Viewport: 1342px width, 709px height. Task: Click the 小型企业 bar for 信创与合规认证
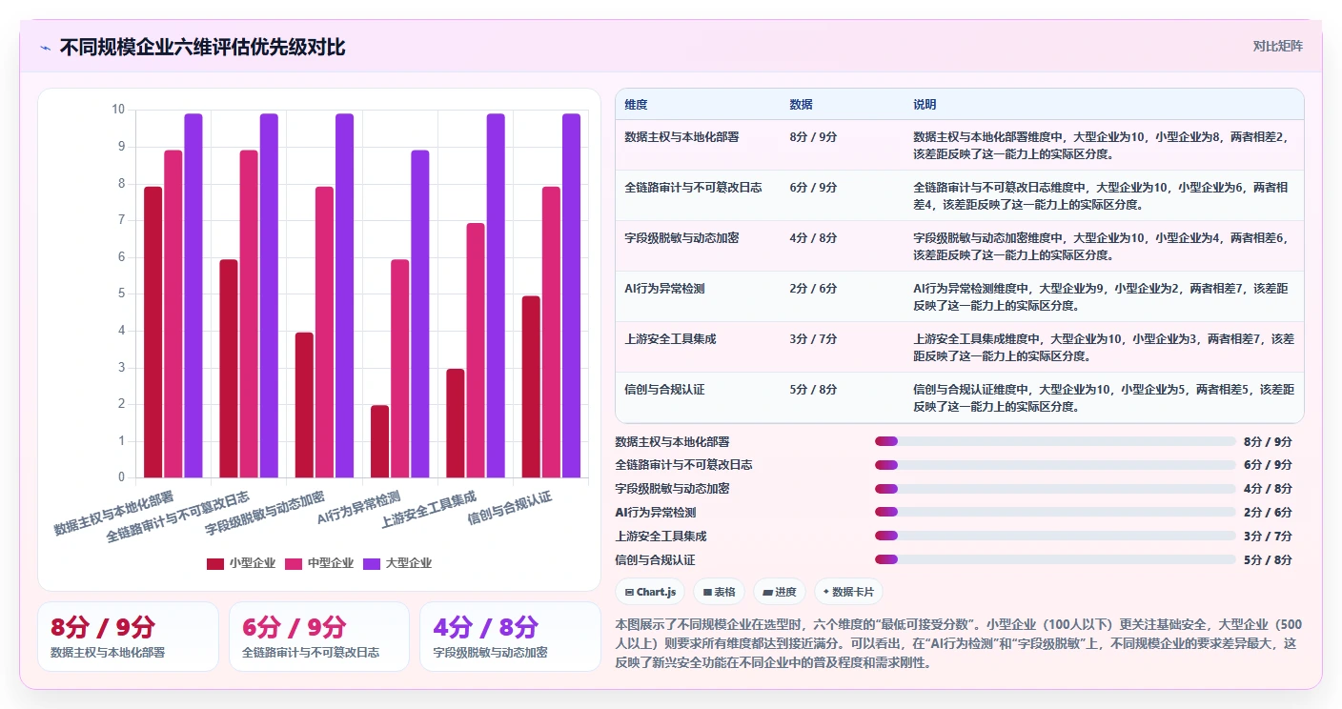[531, 387]
